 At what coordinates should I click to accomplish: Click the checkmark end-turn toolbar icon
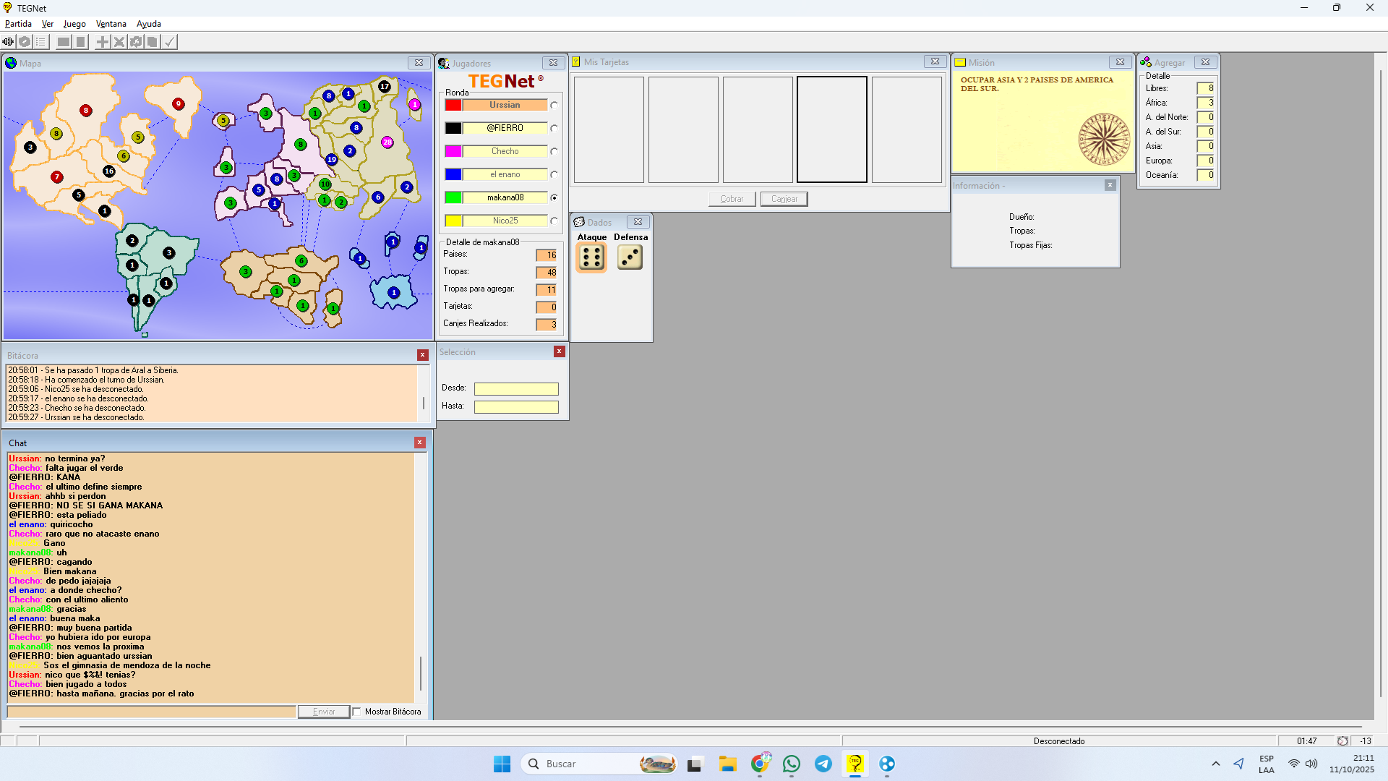click(169, 42)
